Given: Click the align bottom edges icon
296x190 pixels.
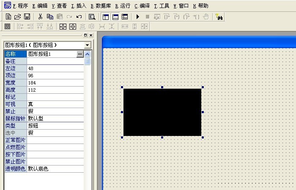Looking at the screenshot, I should tap(49, 26).
